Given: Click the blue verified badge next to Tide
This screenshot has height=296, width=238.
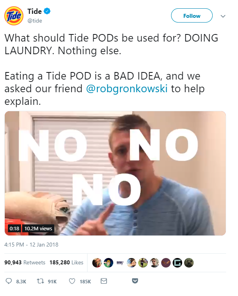Looking at the screenshot, I should coord(47,11).
